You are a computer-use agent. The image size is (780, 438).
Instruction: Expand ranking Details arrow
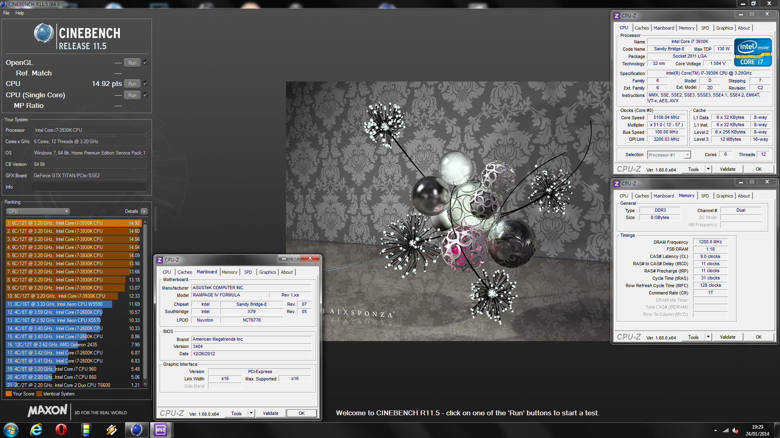point(144,211)
